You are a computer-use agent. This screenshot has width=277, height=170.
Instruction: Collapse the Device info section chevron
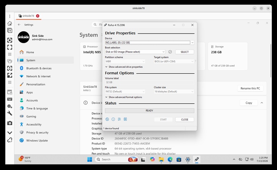tap(262, 103)
